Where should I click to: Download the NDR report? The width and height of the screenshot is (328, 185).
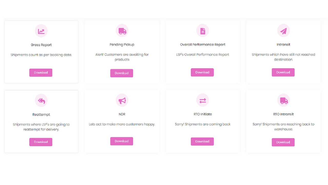click(121, 141)
